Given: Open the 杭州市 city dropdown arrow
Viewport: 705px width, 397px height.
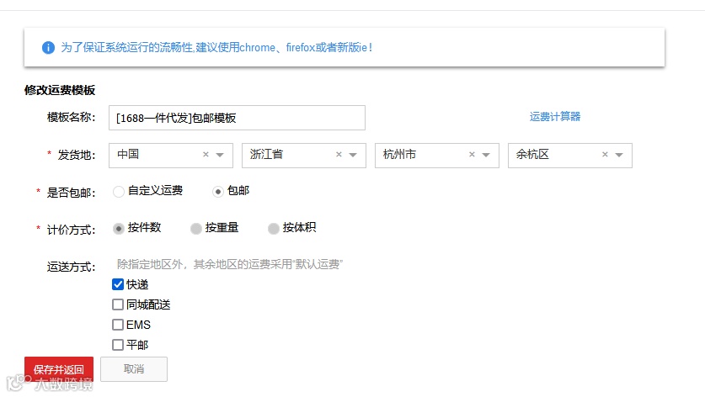Looking at the screenshot, I should pos(486,155).
